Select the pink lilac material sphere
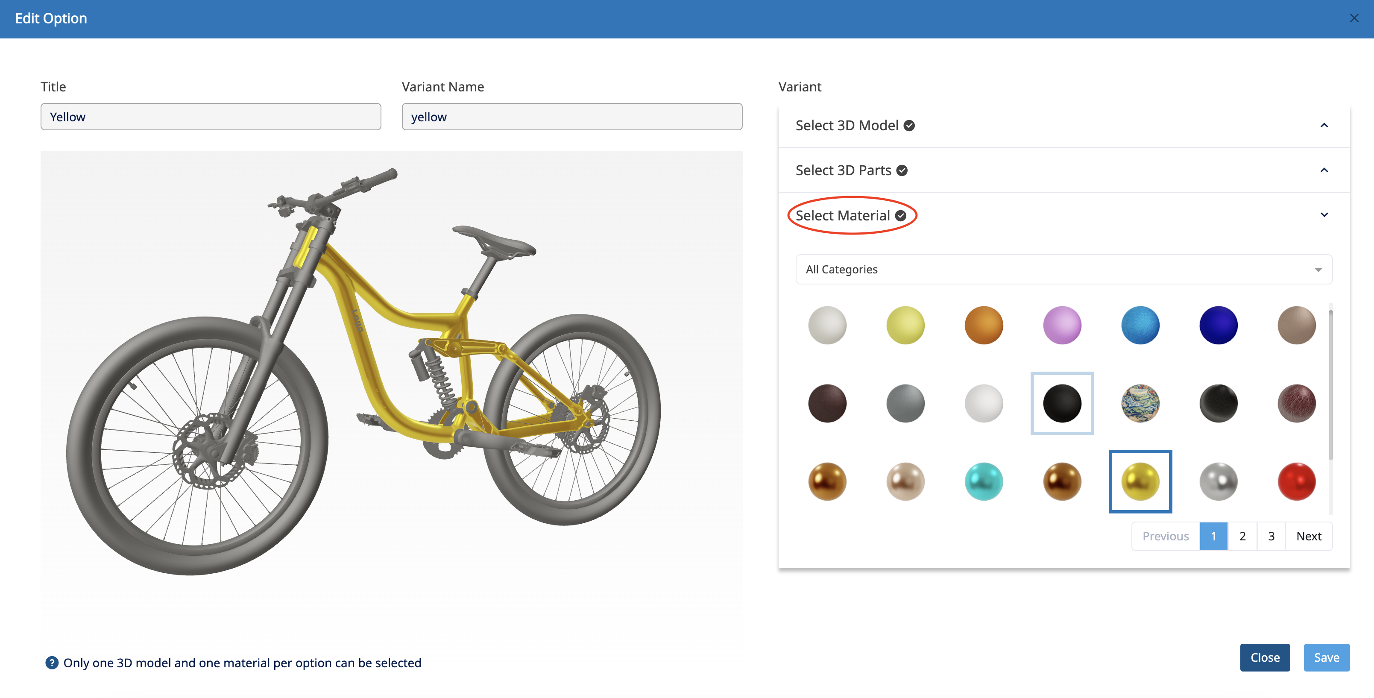The height and width of the screenshot is (698, 1374). [1061, 325]
